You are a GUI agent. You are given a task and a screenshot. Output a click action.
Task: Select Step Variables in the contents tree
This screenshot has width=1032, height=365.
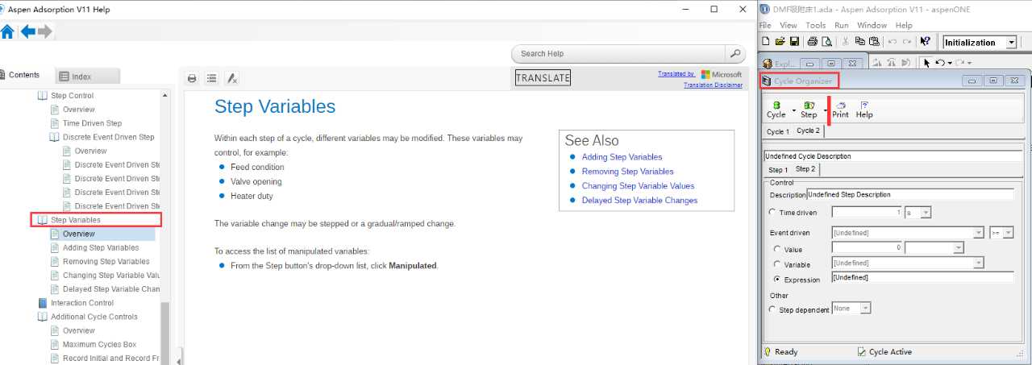click(76, 220)
